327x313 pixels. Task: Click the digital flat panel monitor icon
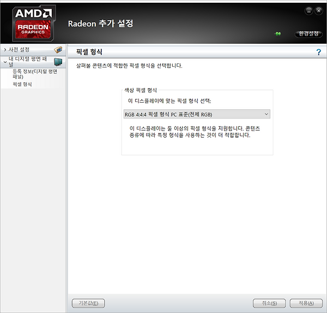[x=58, y=62]
